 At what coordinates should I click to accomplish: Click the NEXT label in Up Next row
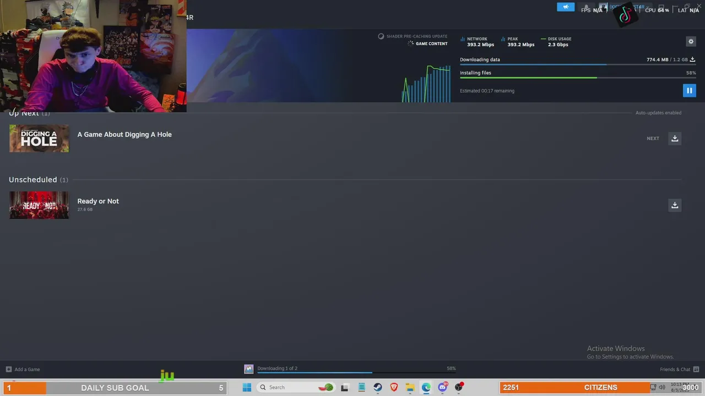tap(653, 139)
